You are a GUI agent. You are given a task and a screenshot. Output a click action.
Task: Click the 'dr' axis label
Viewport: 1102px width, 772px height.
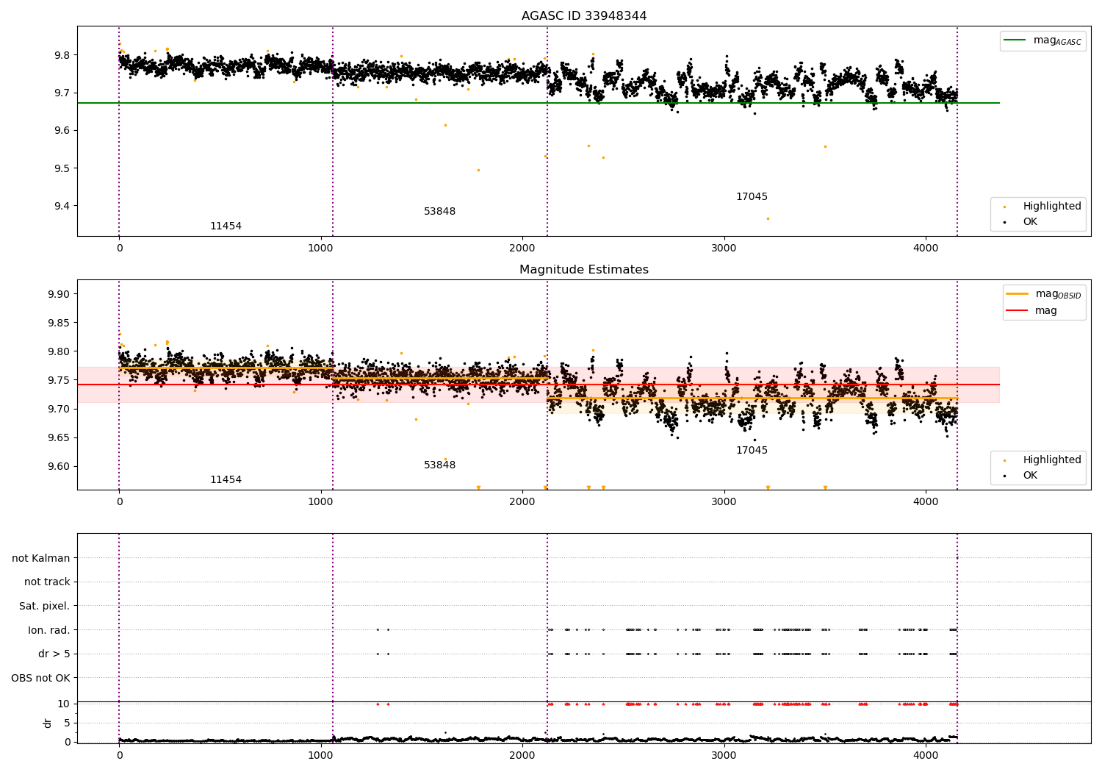pyautogui.click(x=48, y=723)
